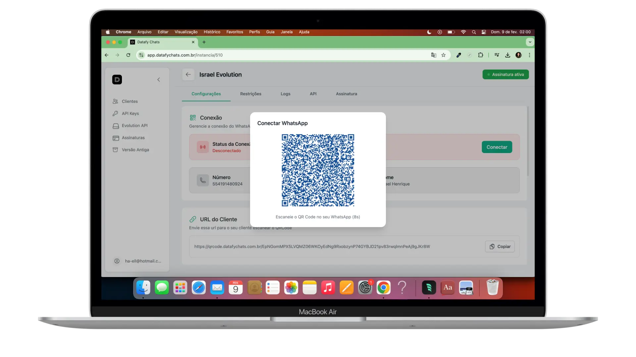Open the Histórico menu in menu bar
Viewport: 636px width, 357px height.
(212, 32)
